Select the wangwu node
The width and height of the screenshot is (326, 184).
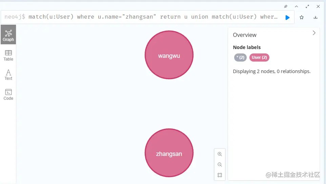169,55
